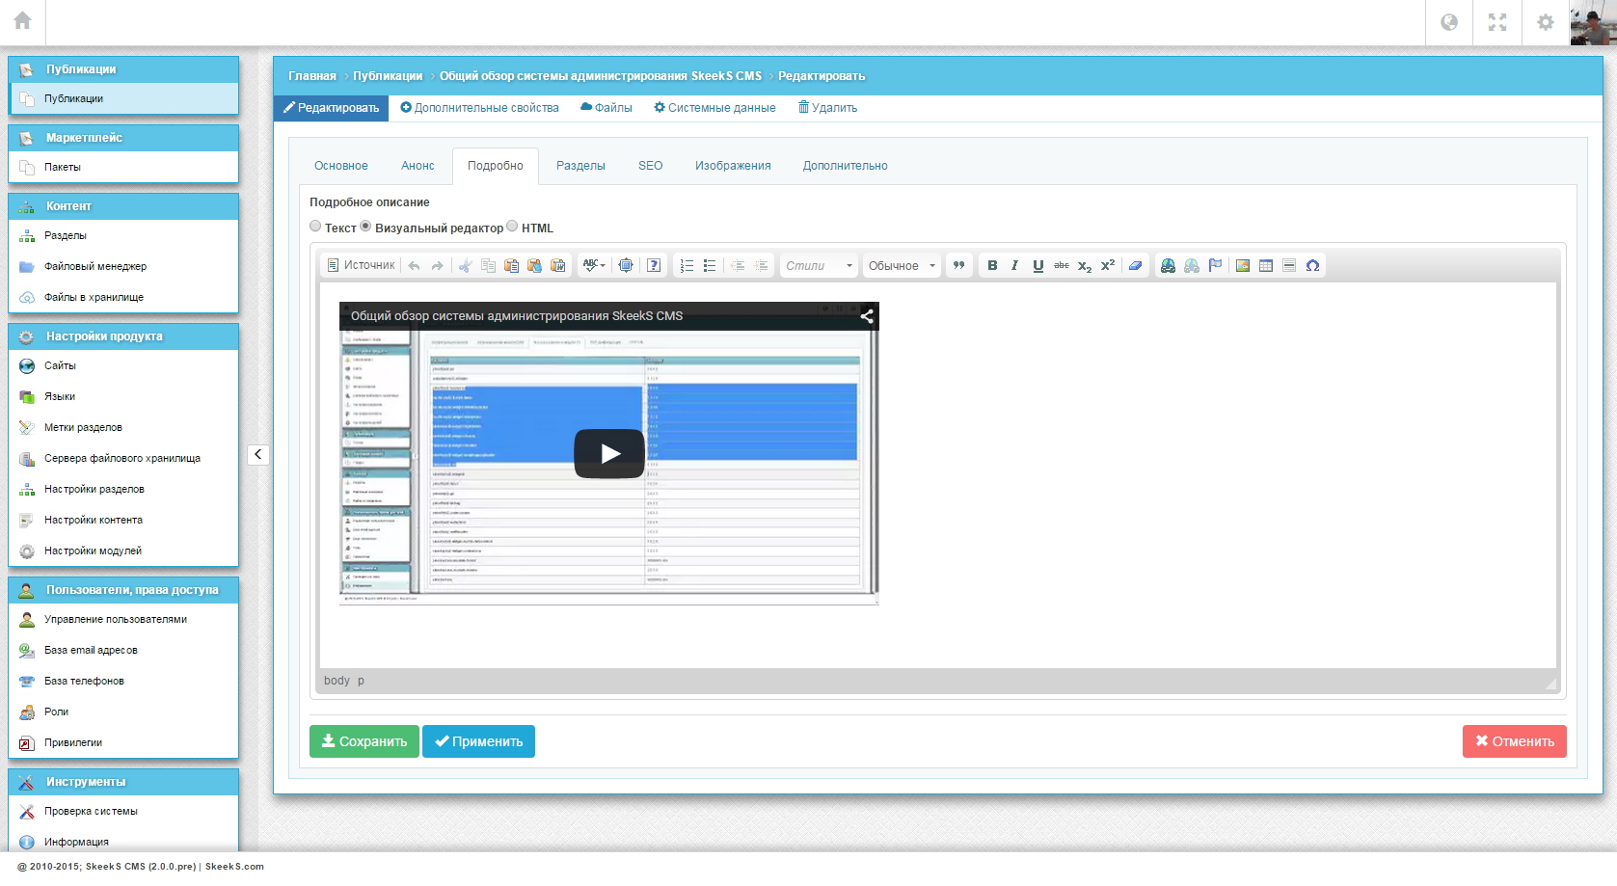1617x886 pixels.
Task: Paste as plain text icon
Action: click(x=534, y=265)
